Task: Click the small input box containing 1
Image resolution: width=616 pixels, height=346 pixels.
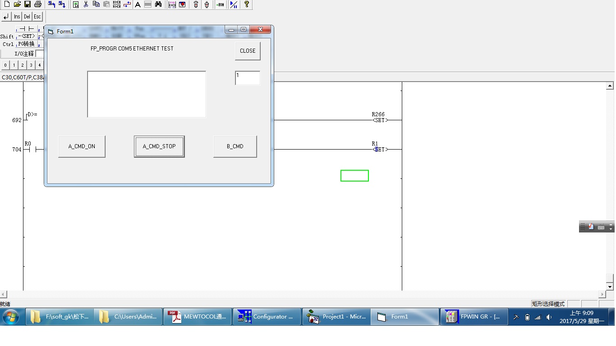Action: 248,78
